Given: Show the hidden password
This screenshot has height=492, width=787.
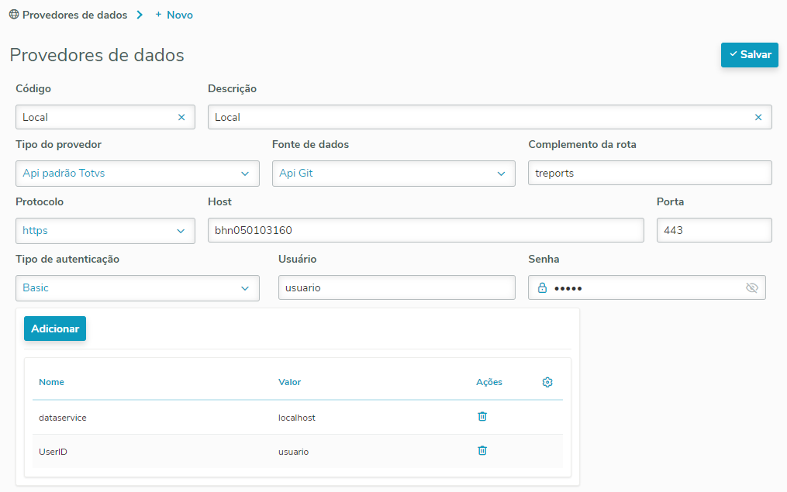Looking at the screenshot, I should 751,287.
